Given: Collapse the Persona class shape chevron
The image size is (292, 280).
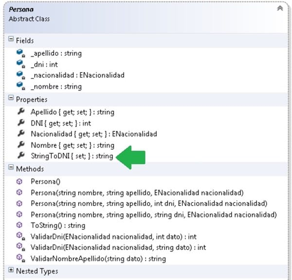Looking at the screenshot, I should (279, 9).
